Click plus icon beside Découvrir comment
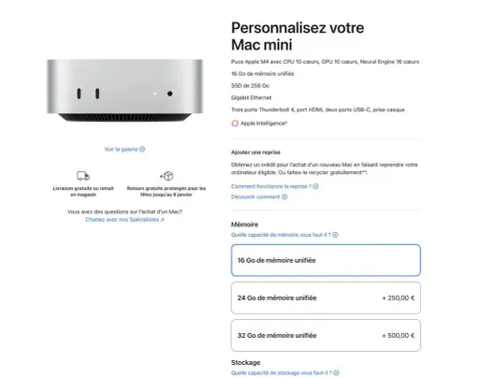Image resolution: width=479 pixels, height=378 pixels. click(x=284, y=196)
